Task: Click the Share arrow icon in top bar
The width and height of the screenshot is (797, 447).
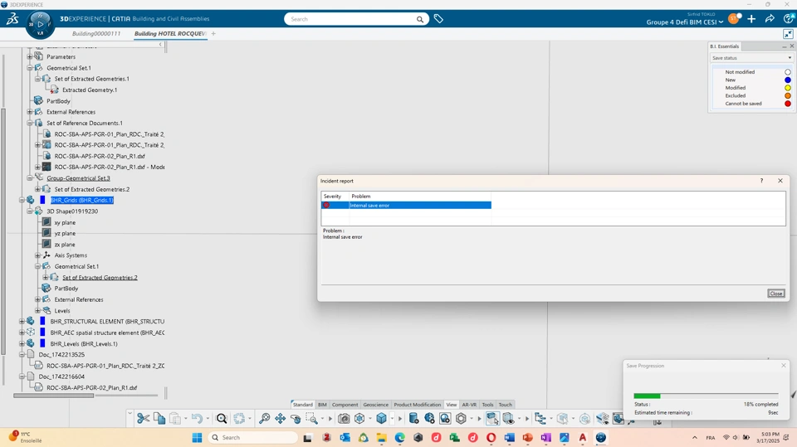Action: click(x=770, y=19)
